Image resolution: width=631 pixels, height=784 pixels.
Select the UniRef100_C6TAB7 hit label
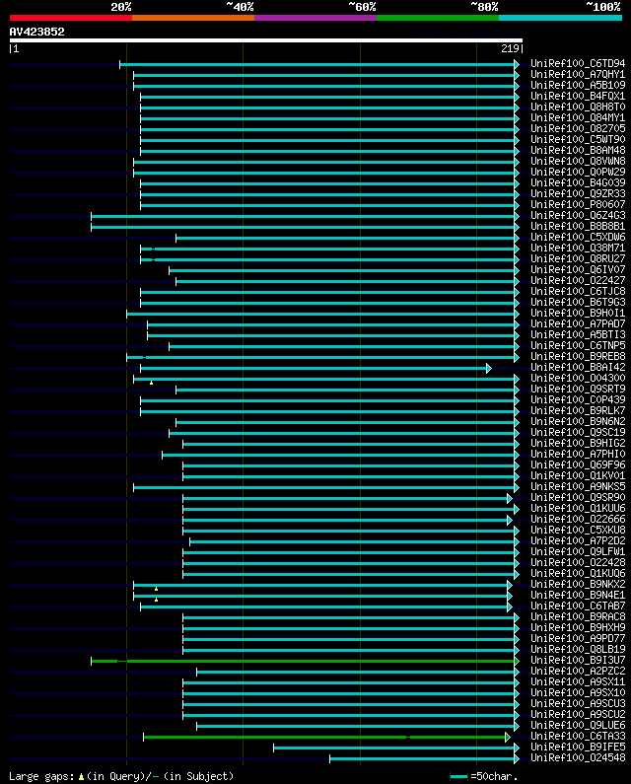pyautogui.click(x=578, y=606)
